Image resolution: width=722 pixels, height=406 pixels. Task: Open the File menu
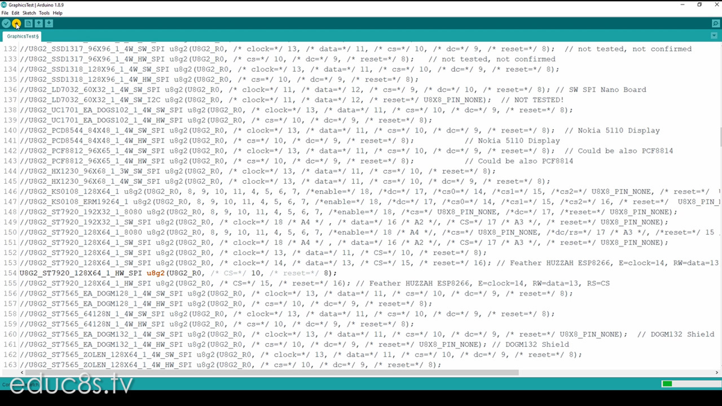5,13
